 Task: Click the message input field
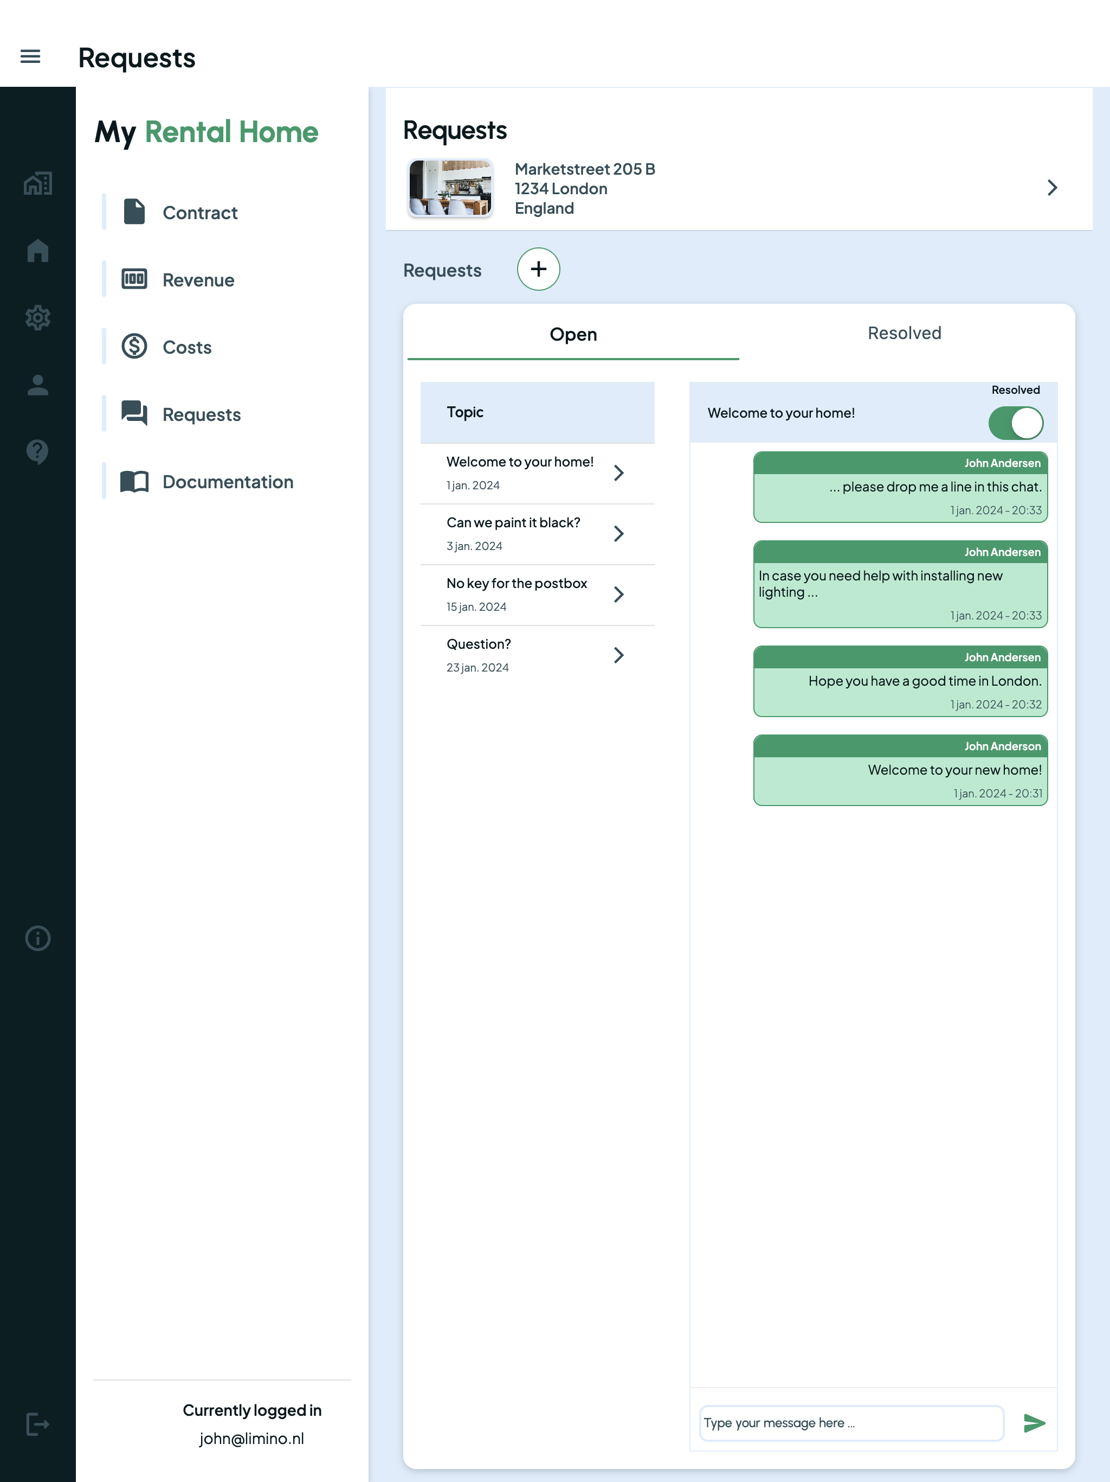pyautogui.click(x=851, y=1423)
